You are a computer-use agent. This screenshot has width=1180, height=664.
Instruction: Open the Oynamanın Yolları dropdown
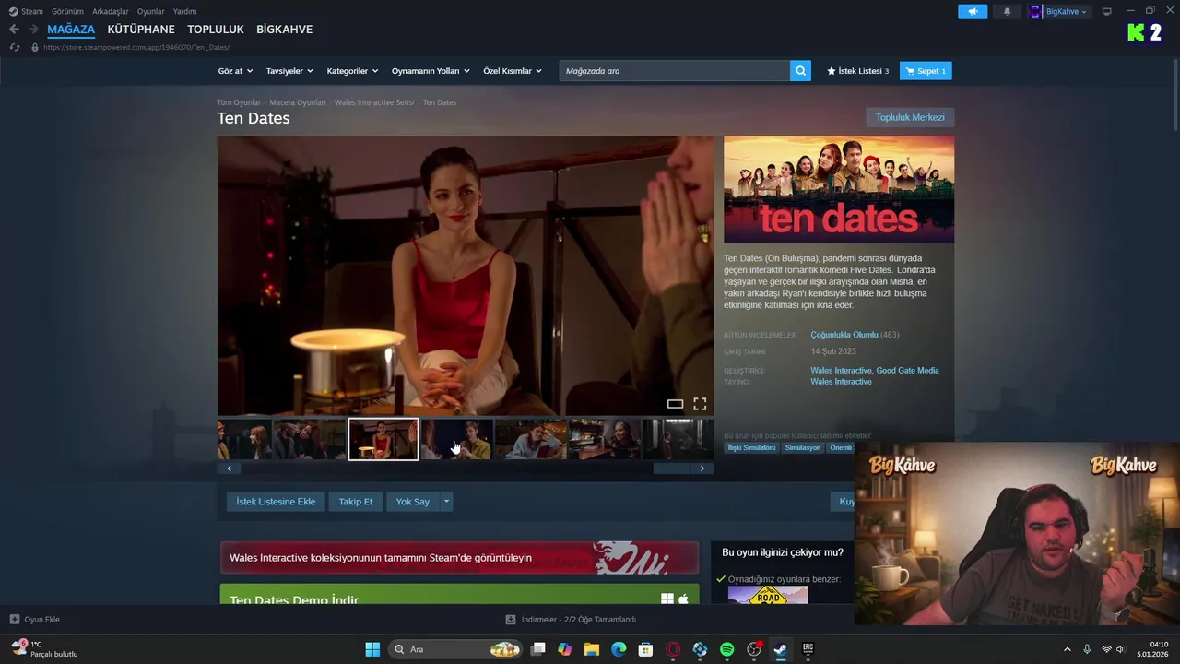point(431,71)
